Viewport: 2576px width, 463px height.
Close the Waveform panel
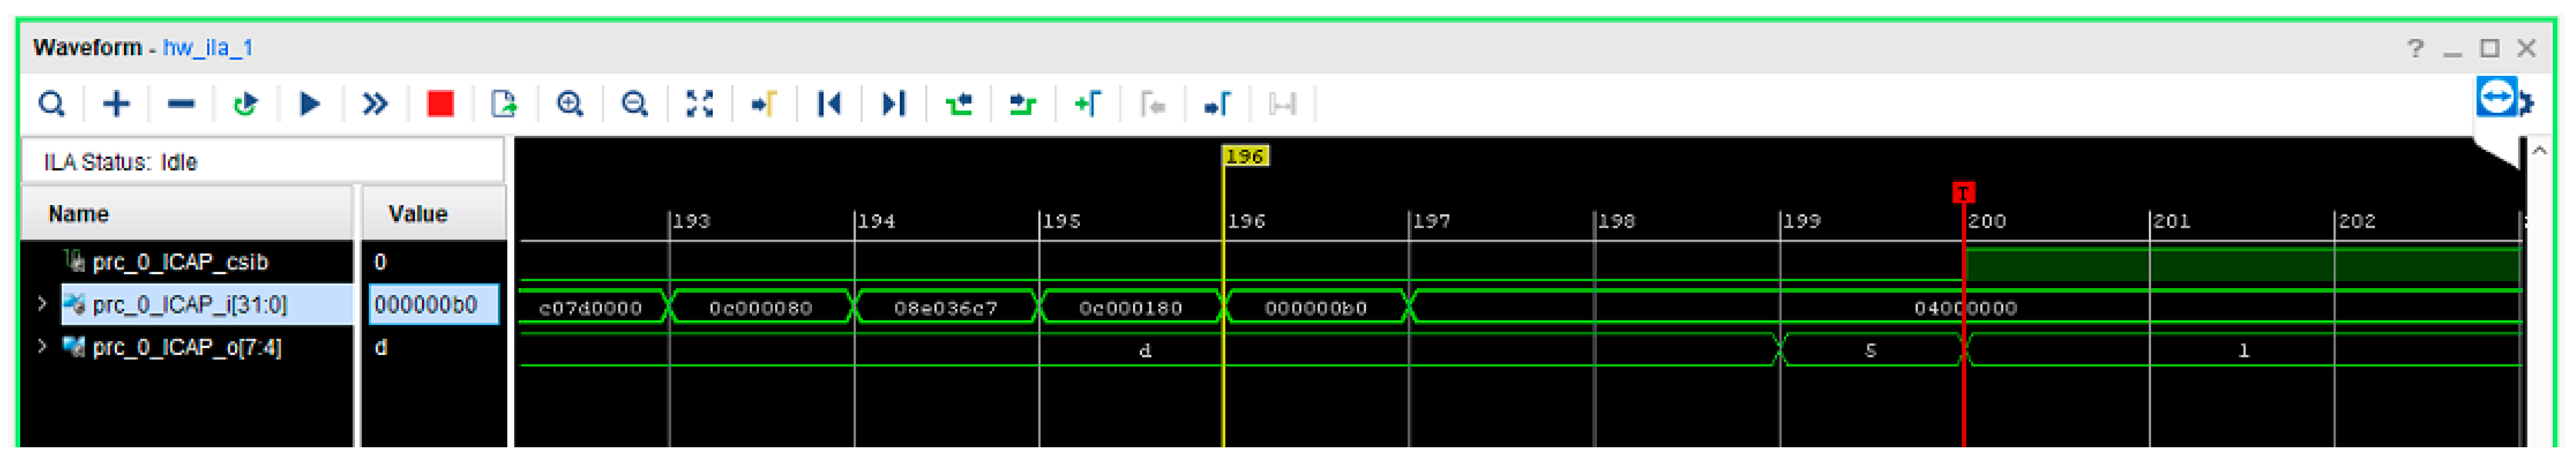2527,48
